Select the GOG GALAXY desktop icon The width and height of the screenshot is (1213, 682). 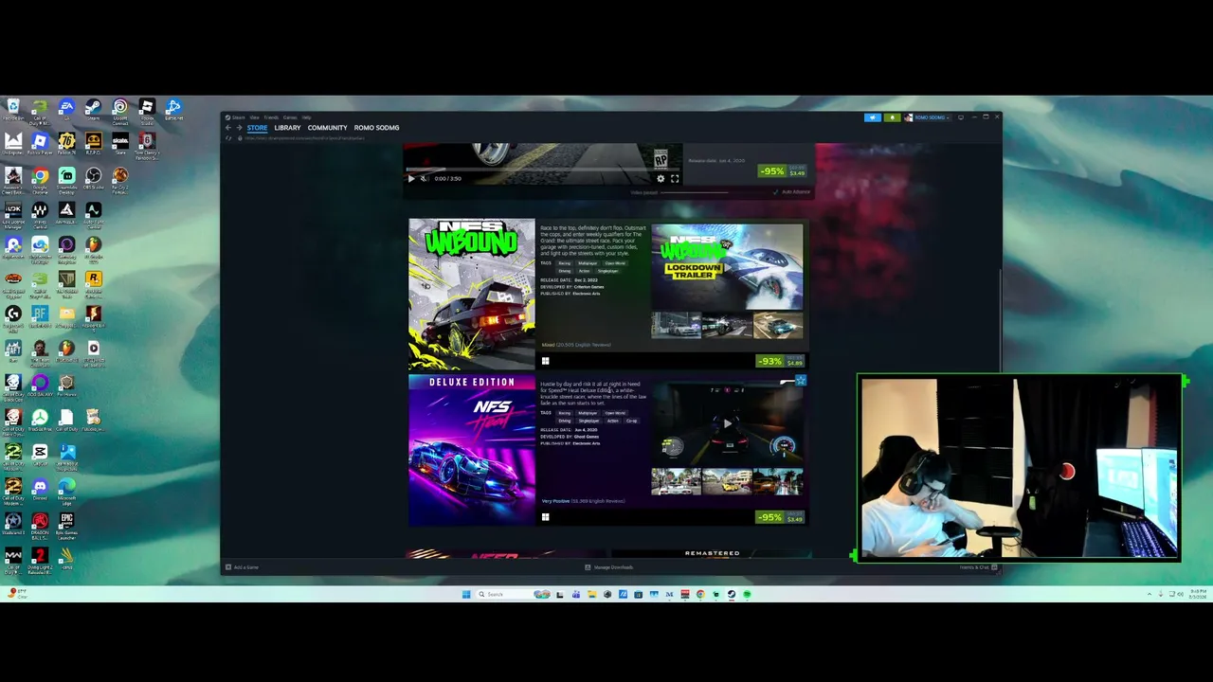[40, 386]
